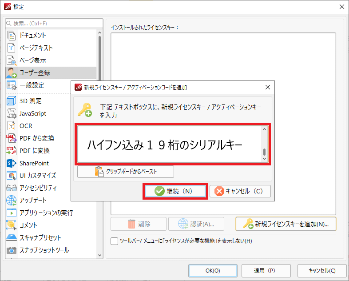Open 一般設定 category
This screenshot has height=281, width=349.
(x=38, y=85)
